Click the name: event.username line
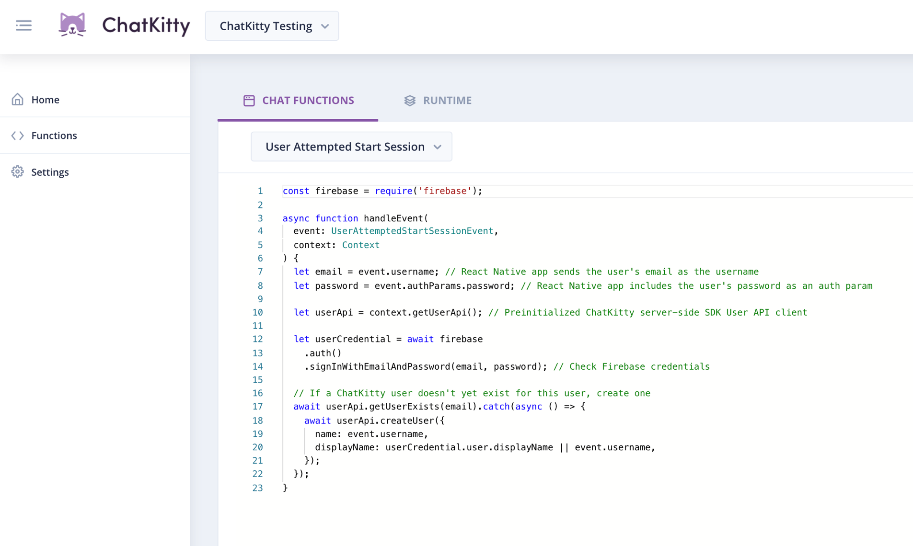 [x=371, y=434]
